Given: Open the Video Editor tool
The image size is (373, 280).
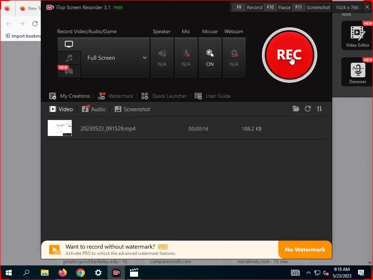Looking at the screenshot, I should [x=357, y=35].
